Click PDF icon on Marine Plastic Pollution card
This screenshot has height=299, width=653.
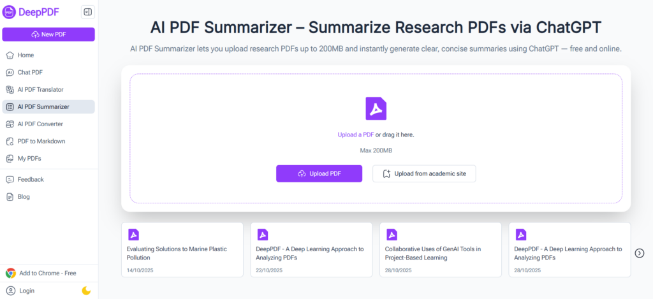pos(134,235)
